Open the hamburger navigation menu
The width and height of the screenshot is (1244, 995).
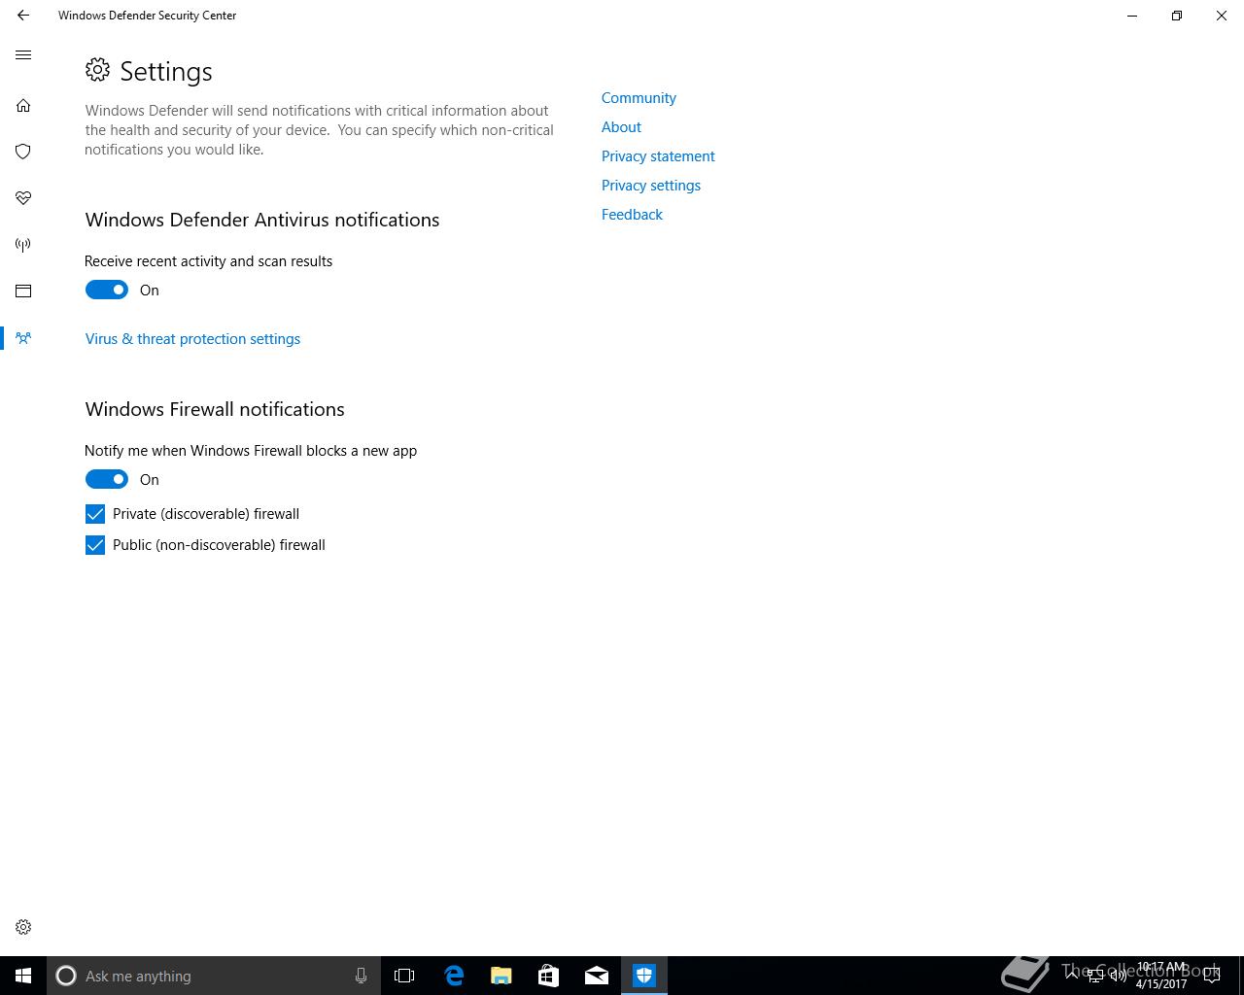[23, 55]
